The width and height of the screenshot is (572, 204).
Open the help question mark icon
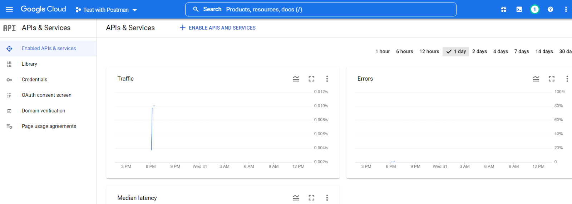[550, 9]
